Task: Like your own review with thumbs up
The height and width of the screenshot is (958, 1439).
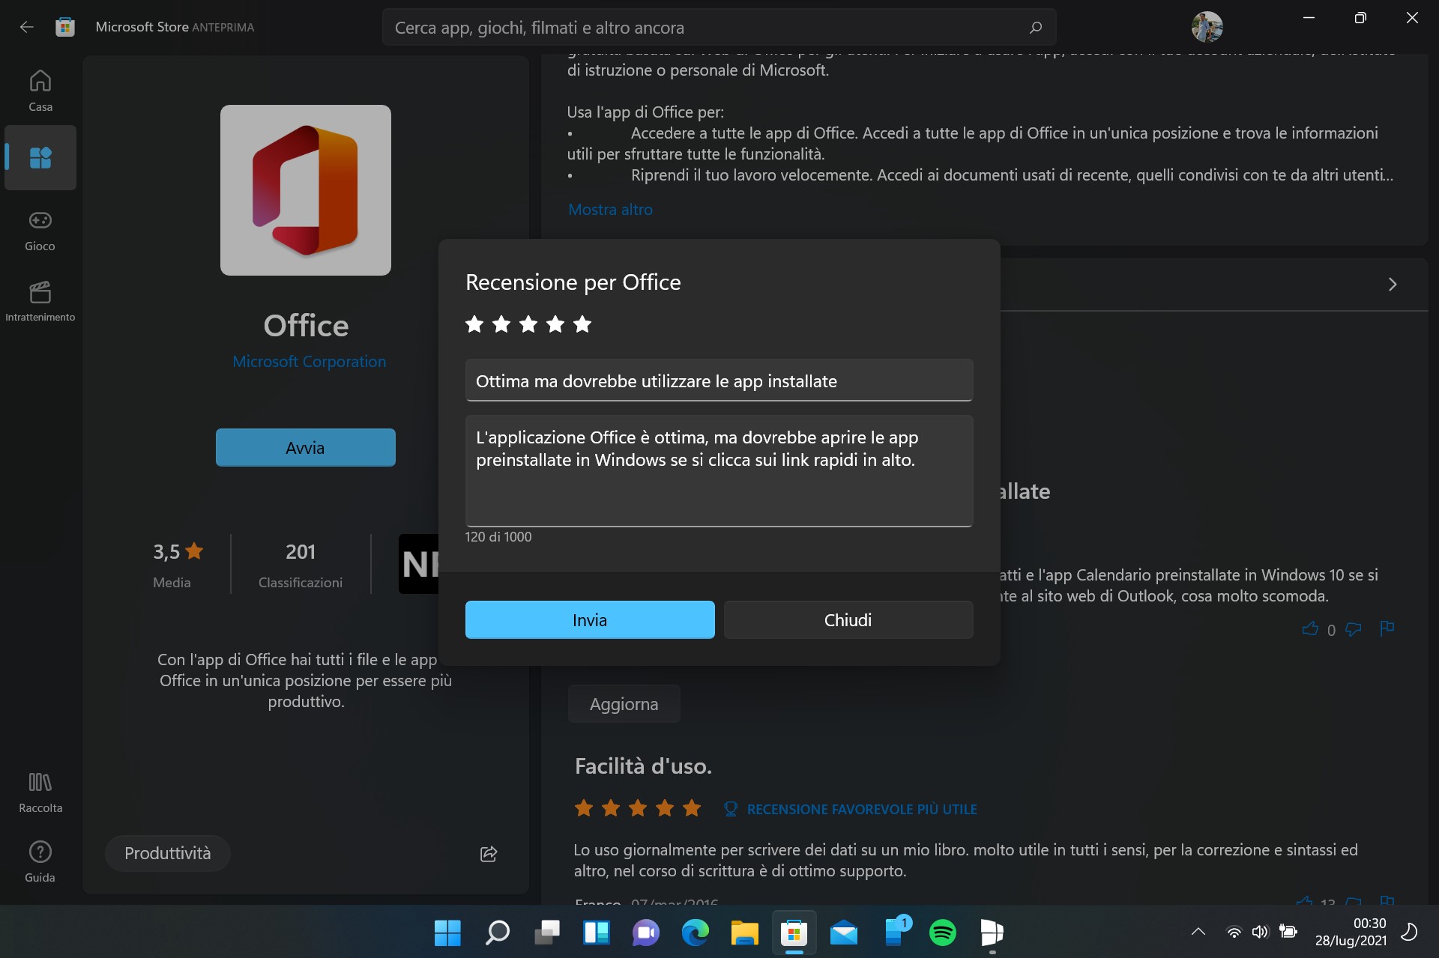Action: click(x=1310, y=629)
